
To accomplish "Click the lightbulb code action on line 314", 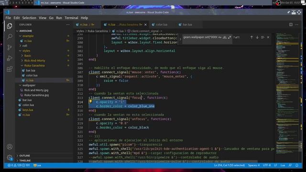I will [x=90, y=101].
